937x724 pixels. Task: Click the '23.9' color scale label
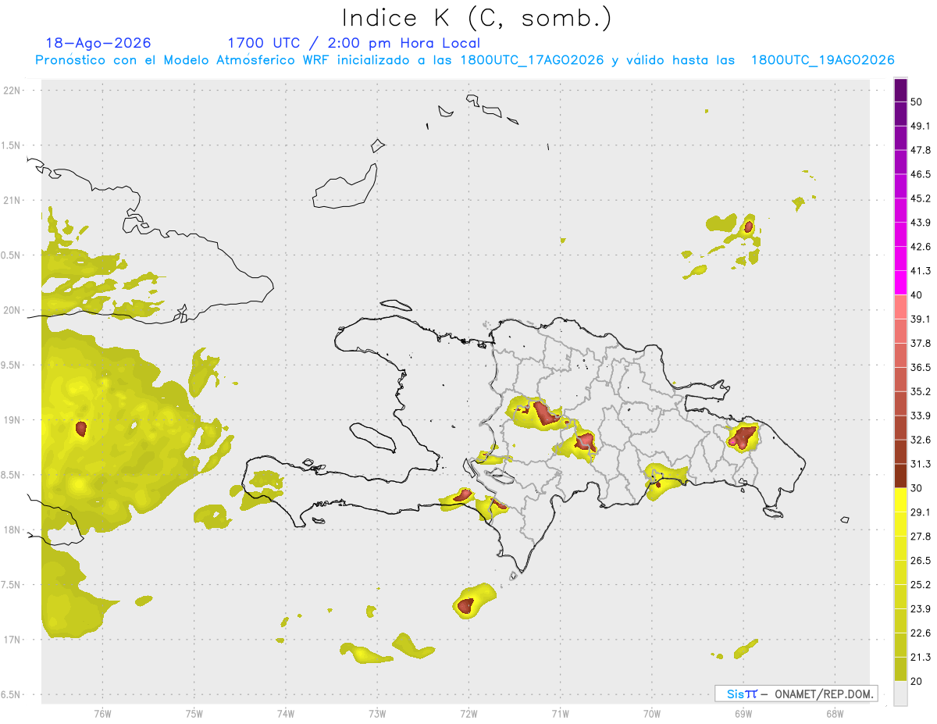921,609
